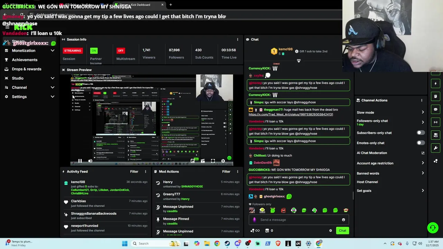Screen dimensions: 443x249
Task: Click the wrench tools sidebar icon
Action: [x=436, y=148]
